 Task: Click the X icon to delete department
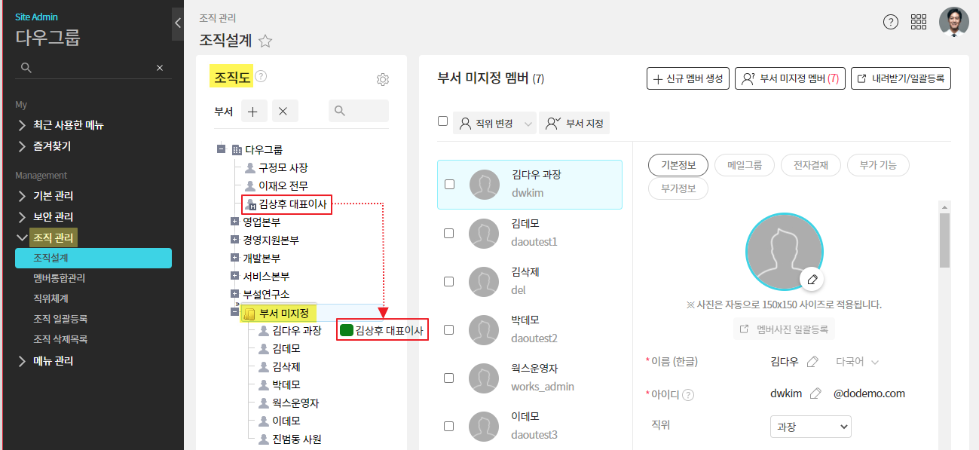click(283, 111)
